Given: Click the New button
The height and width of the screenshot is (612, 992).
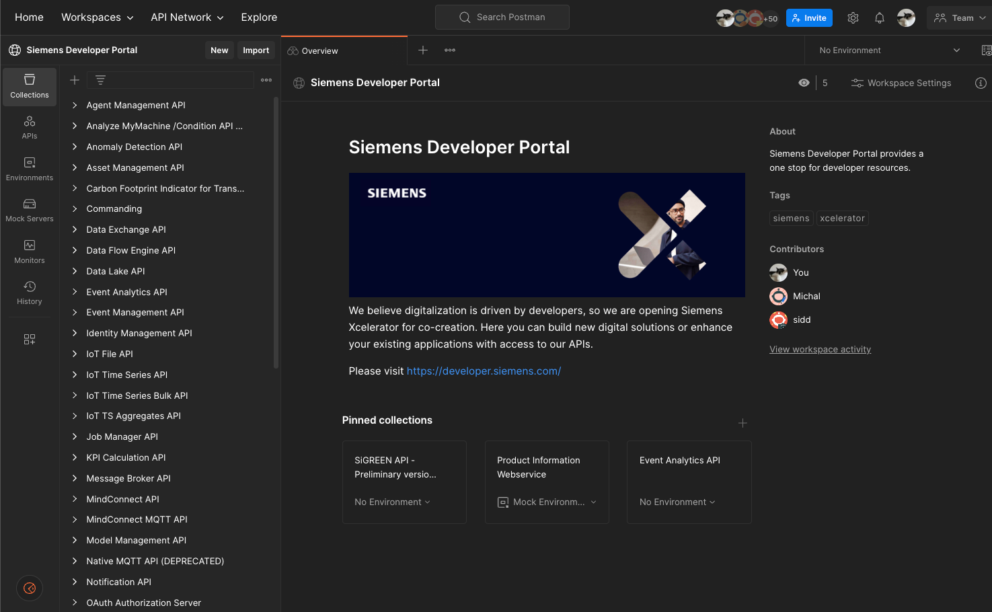Looking at the screenshot, I should pos(219,50).
